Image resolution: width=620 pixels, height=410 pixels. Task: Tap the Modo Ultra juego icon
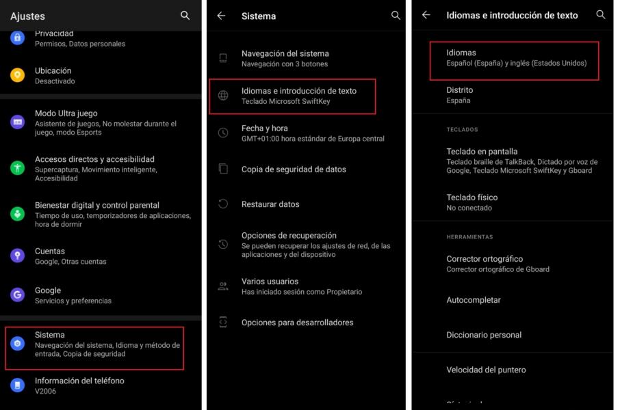(x=17, y=122)
